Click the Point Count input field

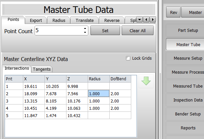58,31
